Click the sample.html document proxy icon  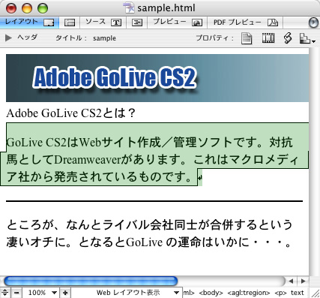[130, 8]
